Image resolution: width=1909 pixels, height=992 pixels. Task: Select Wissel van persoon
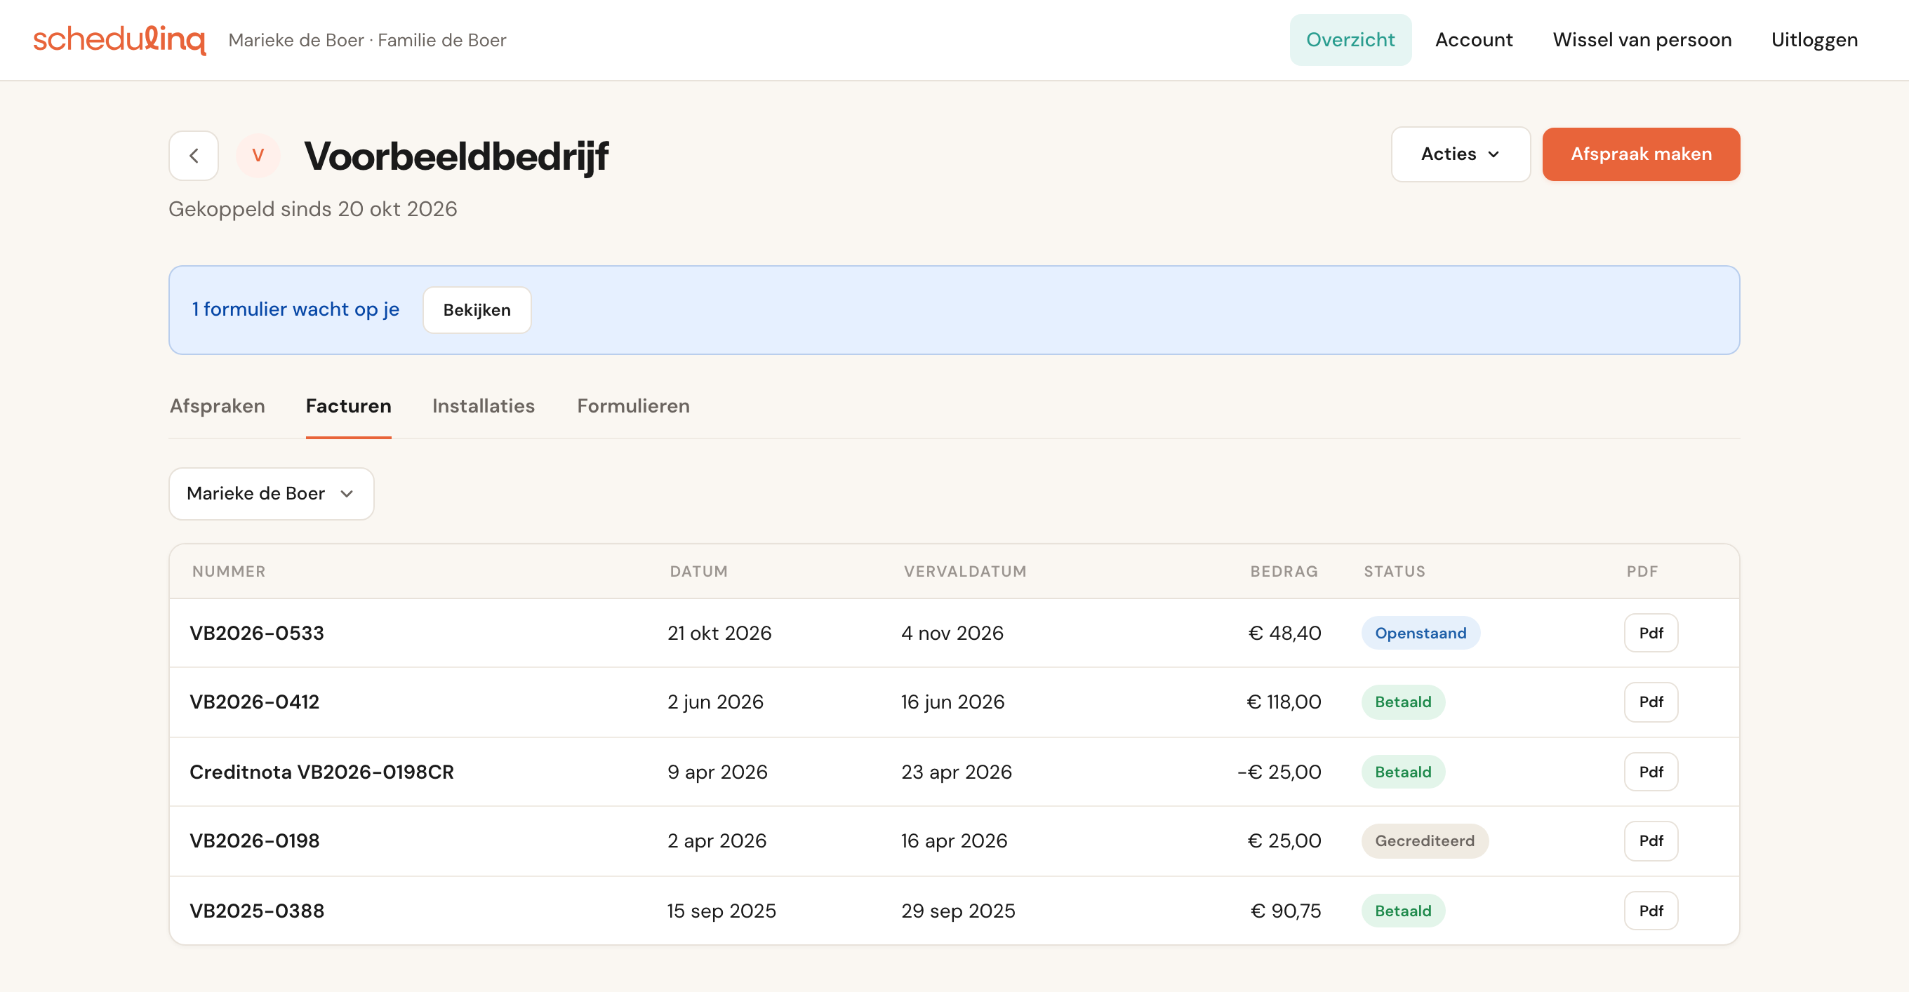pyautogui.click(x=1642, y=40)
